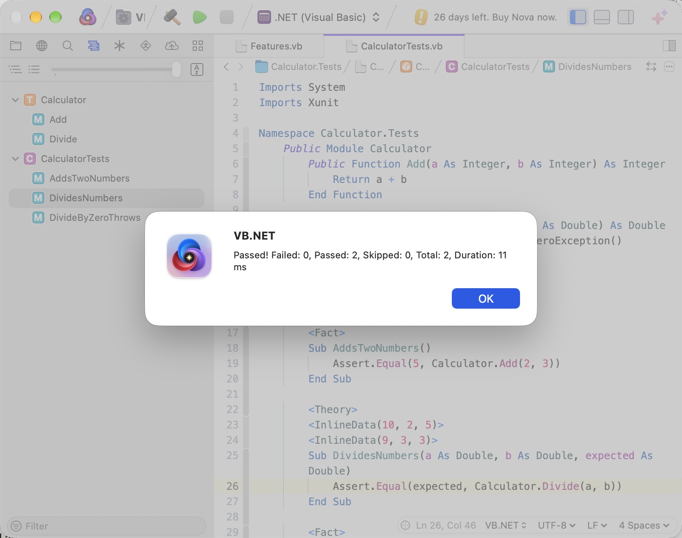Image resolution: width=682 pixels, height=538 pixels.
Task: Collapse the Calculator symbol group
Action: pyautogui.click(x=15, y=100)
